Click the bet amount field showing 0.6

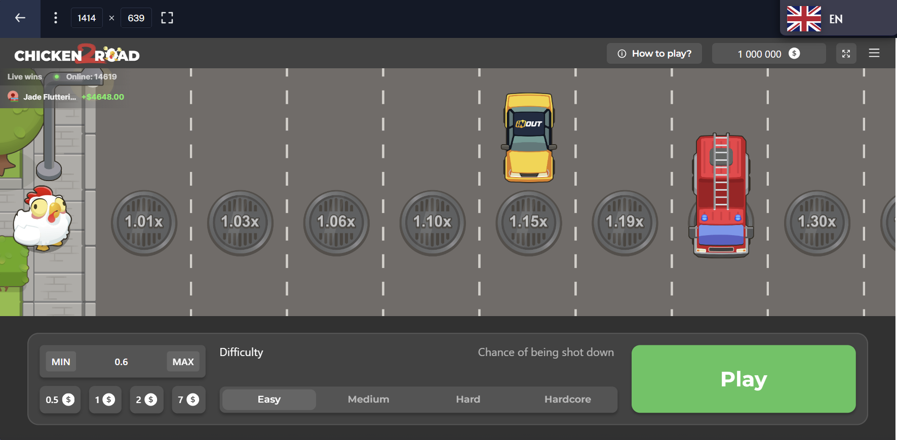tap(121, 362)
